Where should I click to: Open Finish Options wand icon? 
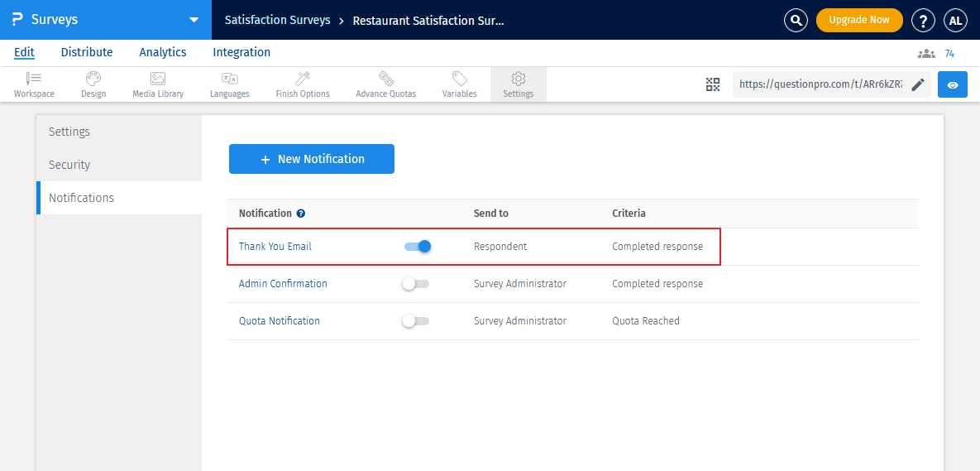coord(303,79)
